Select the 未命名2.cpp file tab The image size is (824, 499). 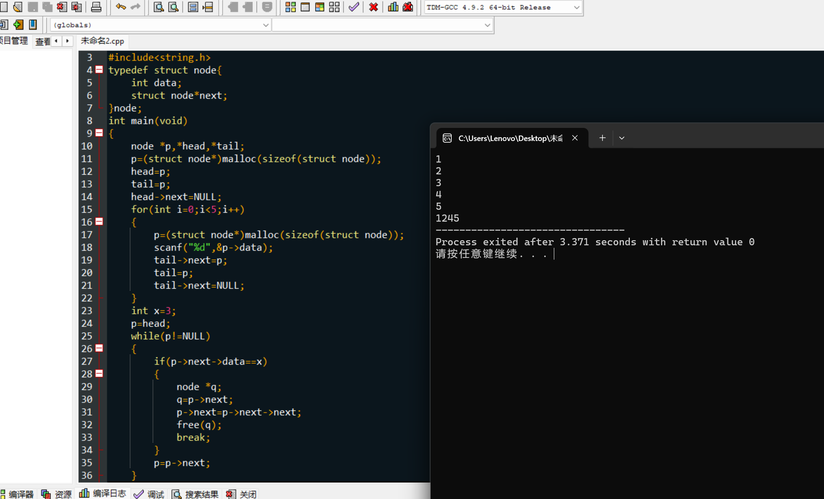click(x=103, y=41)
